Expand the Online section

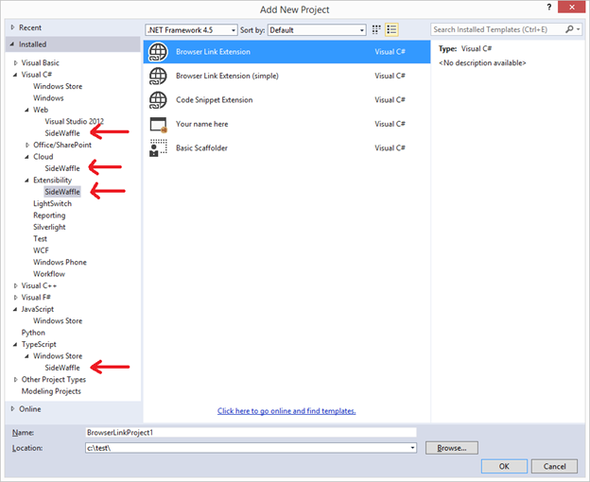pos(12,408)
